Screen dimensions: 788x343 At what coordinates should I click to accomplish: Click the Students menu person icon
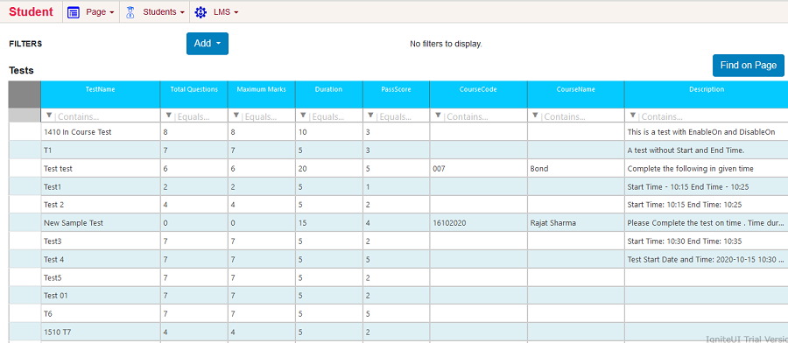pos(130,12)
